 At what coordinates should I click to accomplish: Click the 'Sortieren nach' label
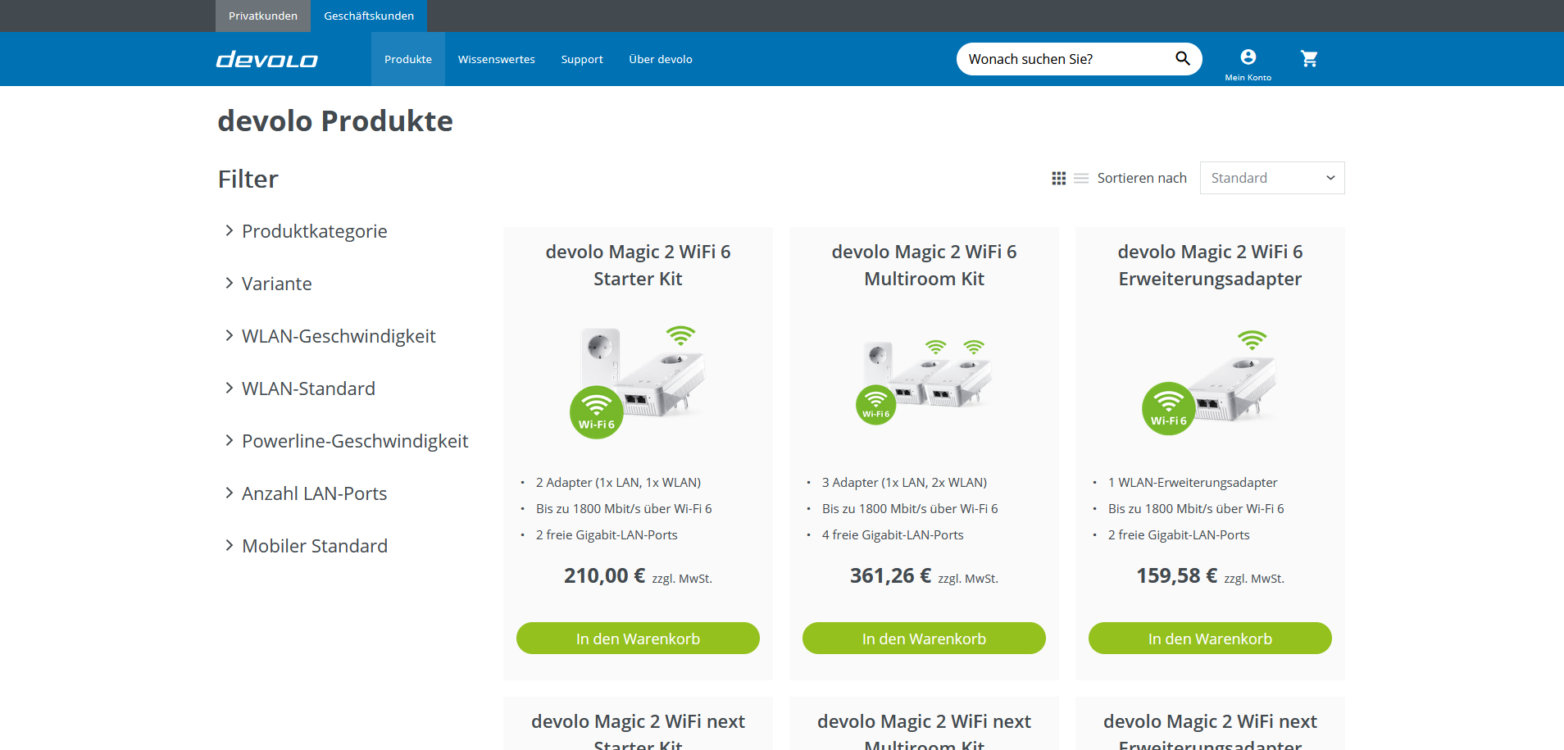tap(1142, 178)
